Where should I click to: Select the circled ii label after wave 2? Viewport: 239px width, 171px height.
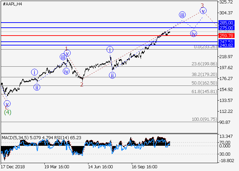tap(112, 75)
